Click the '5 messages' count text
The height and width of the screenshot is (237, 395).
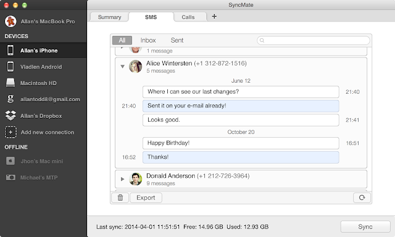pyautogui.click(x=160, y=71)
